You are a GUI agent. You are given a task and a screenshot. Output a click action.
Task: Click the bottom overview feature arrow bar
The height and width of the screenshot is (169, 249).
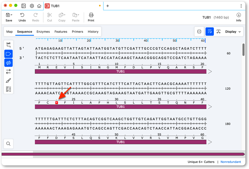123,154
